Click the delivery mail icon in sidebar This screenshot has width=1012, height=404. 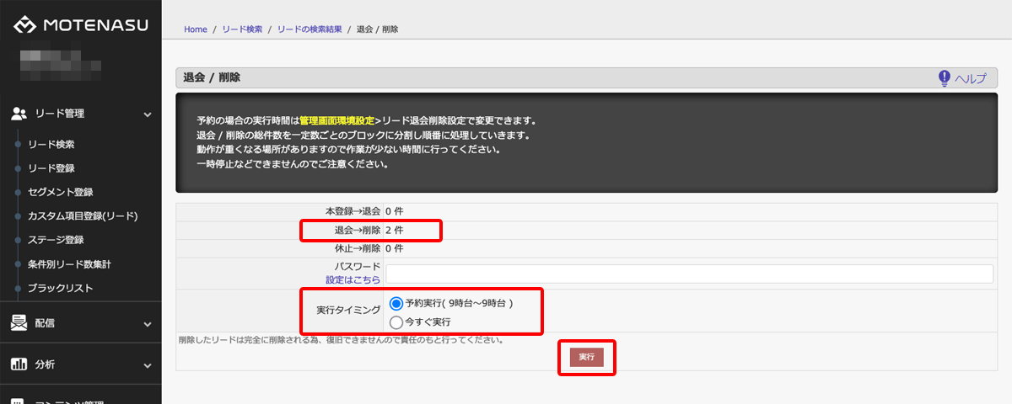[x=19, y=322]
